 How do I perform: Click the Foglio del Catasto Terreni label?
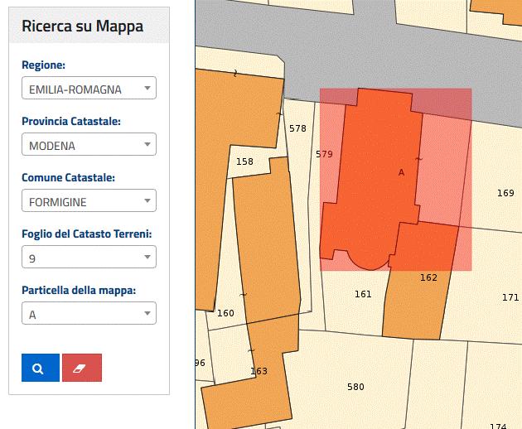87,234
